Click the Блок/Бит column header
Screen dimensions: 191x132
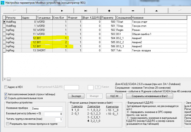click(x=60, y=18)
